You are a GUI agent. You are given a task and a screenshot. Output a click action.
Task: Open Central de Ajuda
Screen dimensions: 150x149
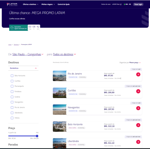[x=63, y=4]
